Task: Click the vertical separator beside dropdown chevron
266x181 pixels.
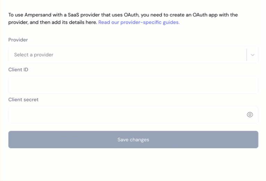Action: (247, 55)
